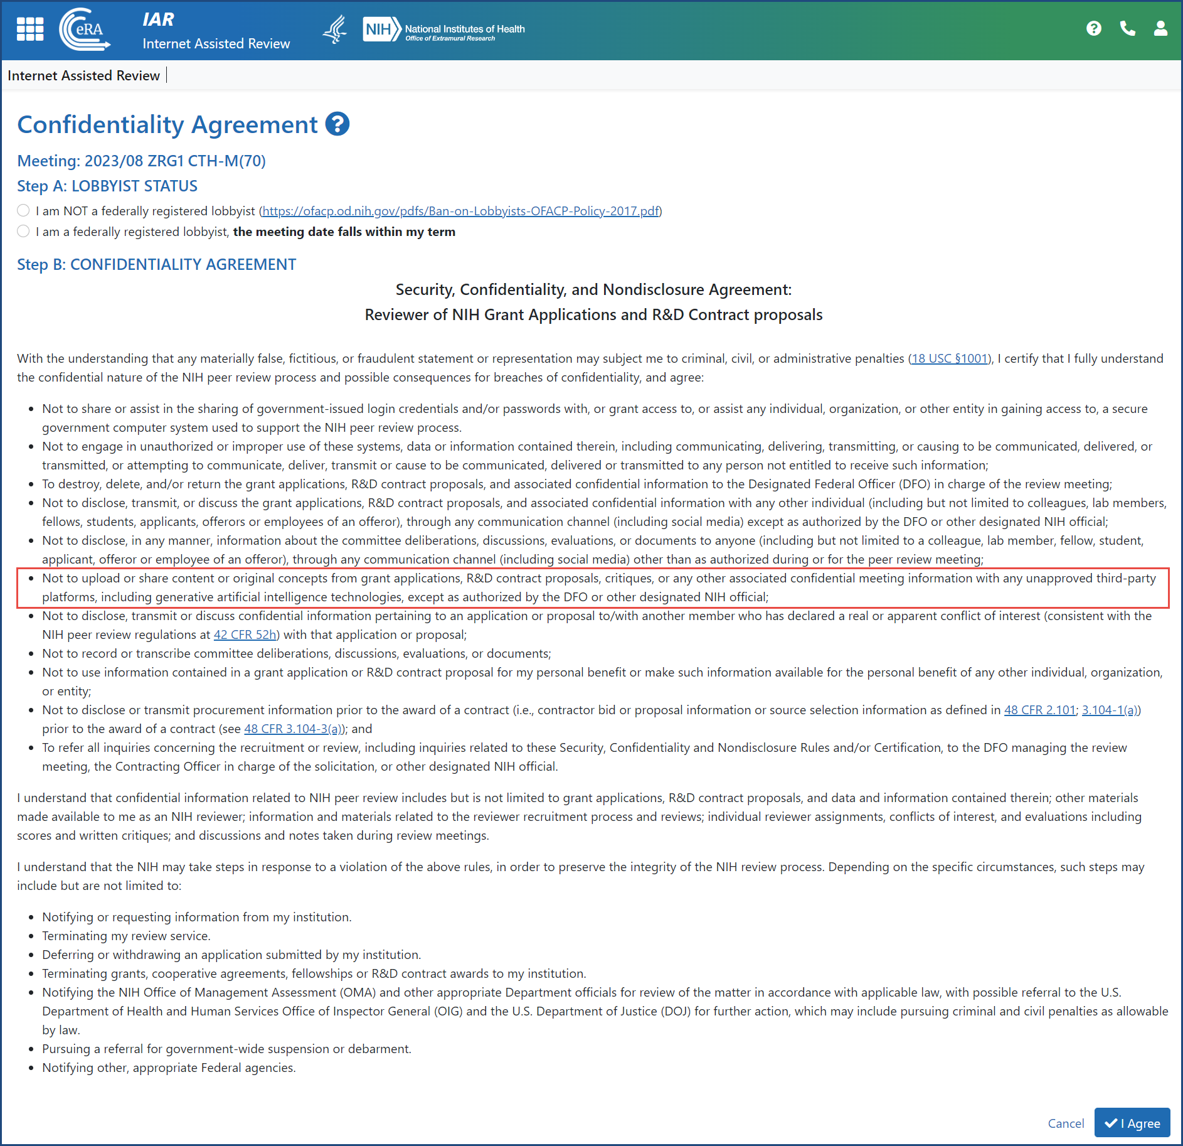The height and width of the screenshot is (1146, 1183).
Task: Click the eRA Commons logo
Action: pyautogui.click(x=85, y=29)
